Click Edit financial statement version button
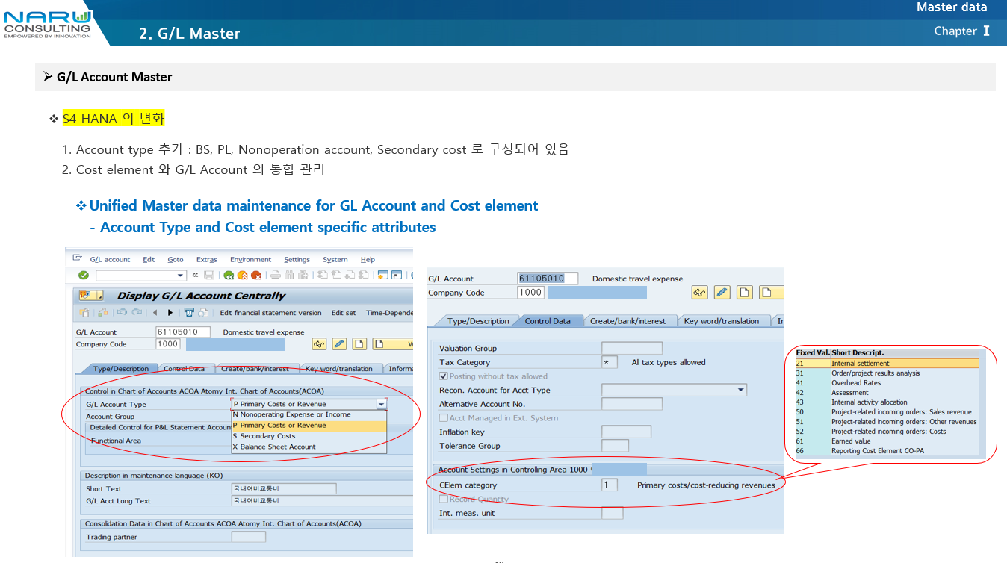This screenshot has height=563, width=1007. pos(270,313)
